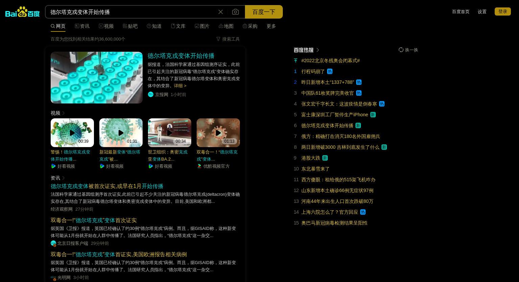Click 热 badge beside 行程码崩了
The image size is (519, 282).
[x=330, y=71]
